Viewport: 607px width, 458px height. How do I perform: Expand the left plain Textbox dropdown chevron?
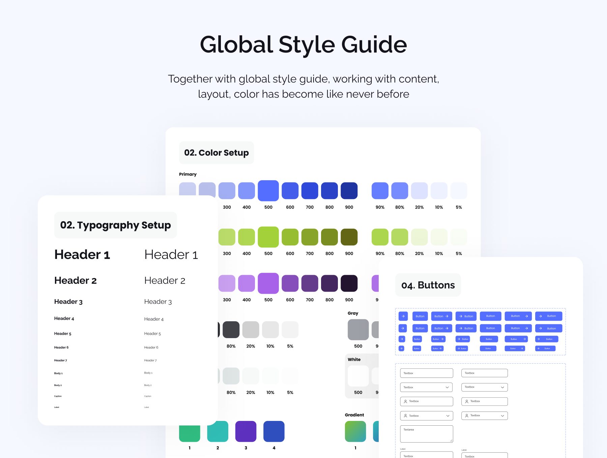(x=447, y=387)
